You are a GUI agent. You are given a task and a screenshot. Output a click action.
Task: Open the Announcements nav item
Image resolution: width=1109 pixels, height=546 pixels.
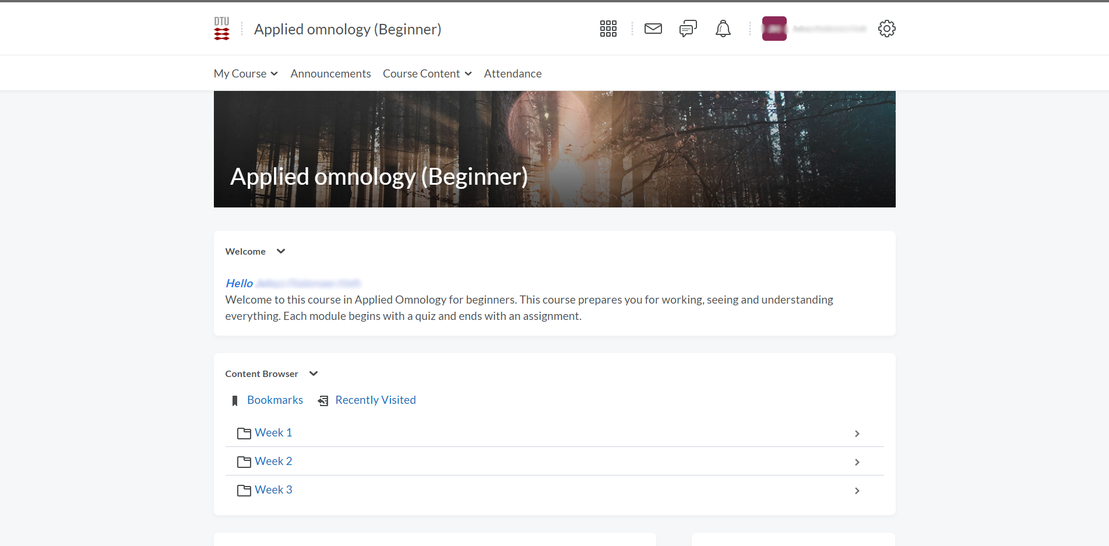(x=330, y=73)
